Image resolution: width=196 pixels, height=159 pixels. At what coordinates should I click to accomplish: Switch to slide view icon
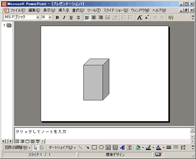[28, 141]
